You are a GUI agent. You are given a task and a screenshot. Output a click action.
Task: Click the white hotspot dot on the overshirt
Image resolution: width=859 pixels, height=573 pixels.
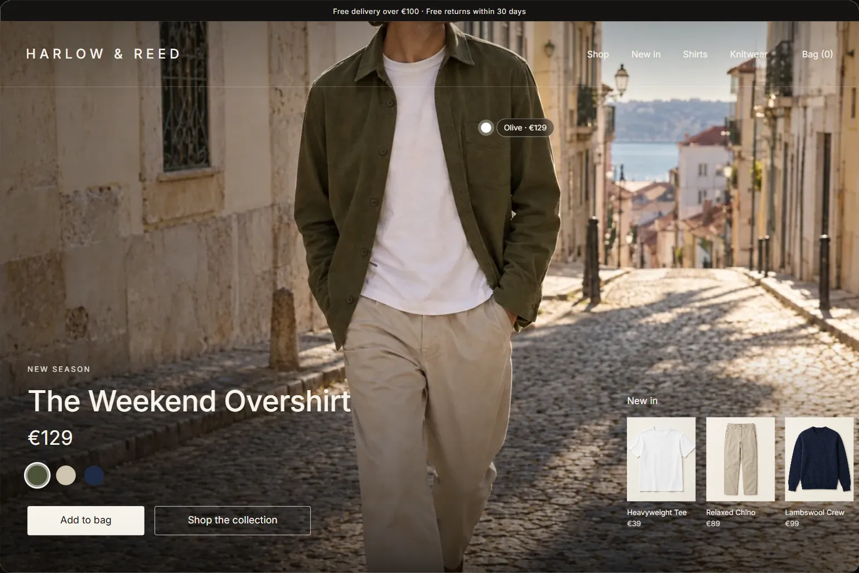click(486, 128)
